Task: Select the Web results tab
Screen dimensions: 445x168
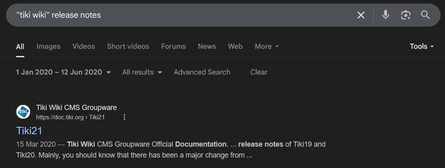Action: click(235, 46)
